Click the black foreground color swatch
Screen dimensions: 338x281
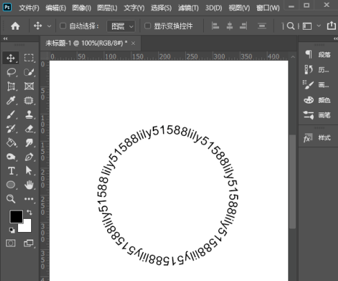16,216
